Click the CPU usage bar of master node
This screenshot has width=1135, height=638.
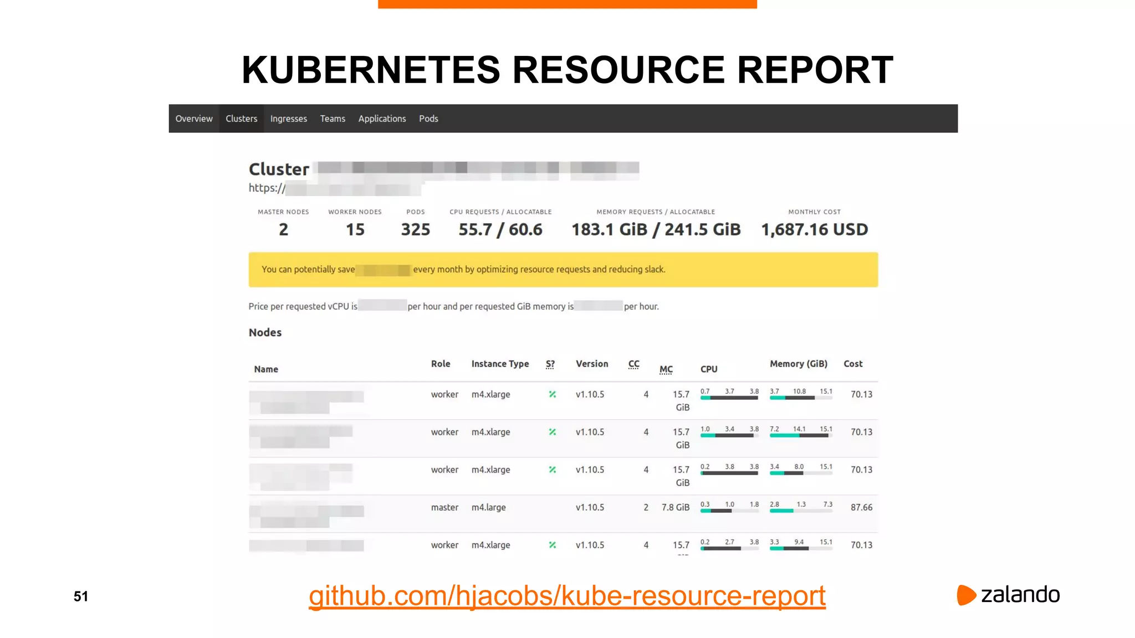[729, 511]
